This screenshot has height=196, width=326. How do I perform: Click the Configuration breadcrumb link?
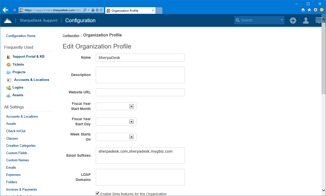pyautogui.click(x=71, y=35)
